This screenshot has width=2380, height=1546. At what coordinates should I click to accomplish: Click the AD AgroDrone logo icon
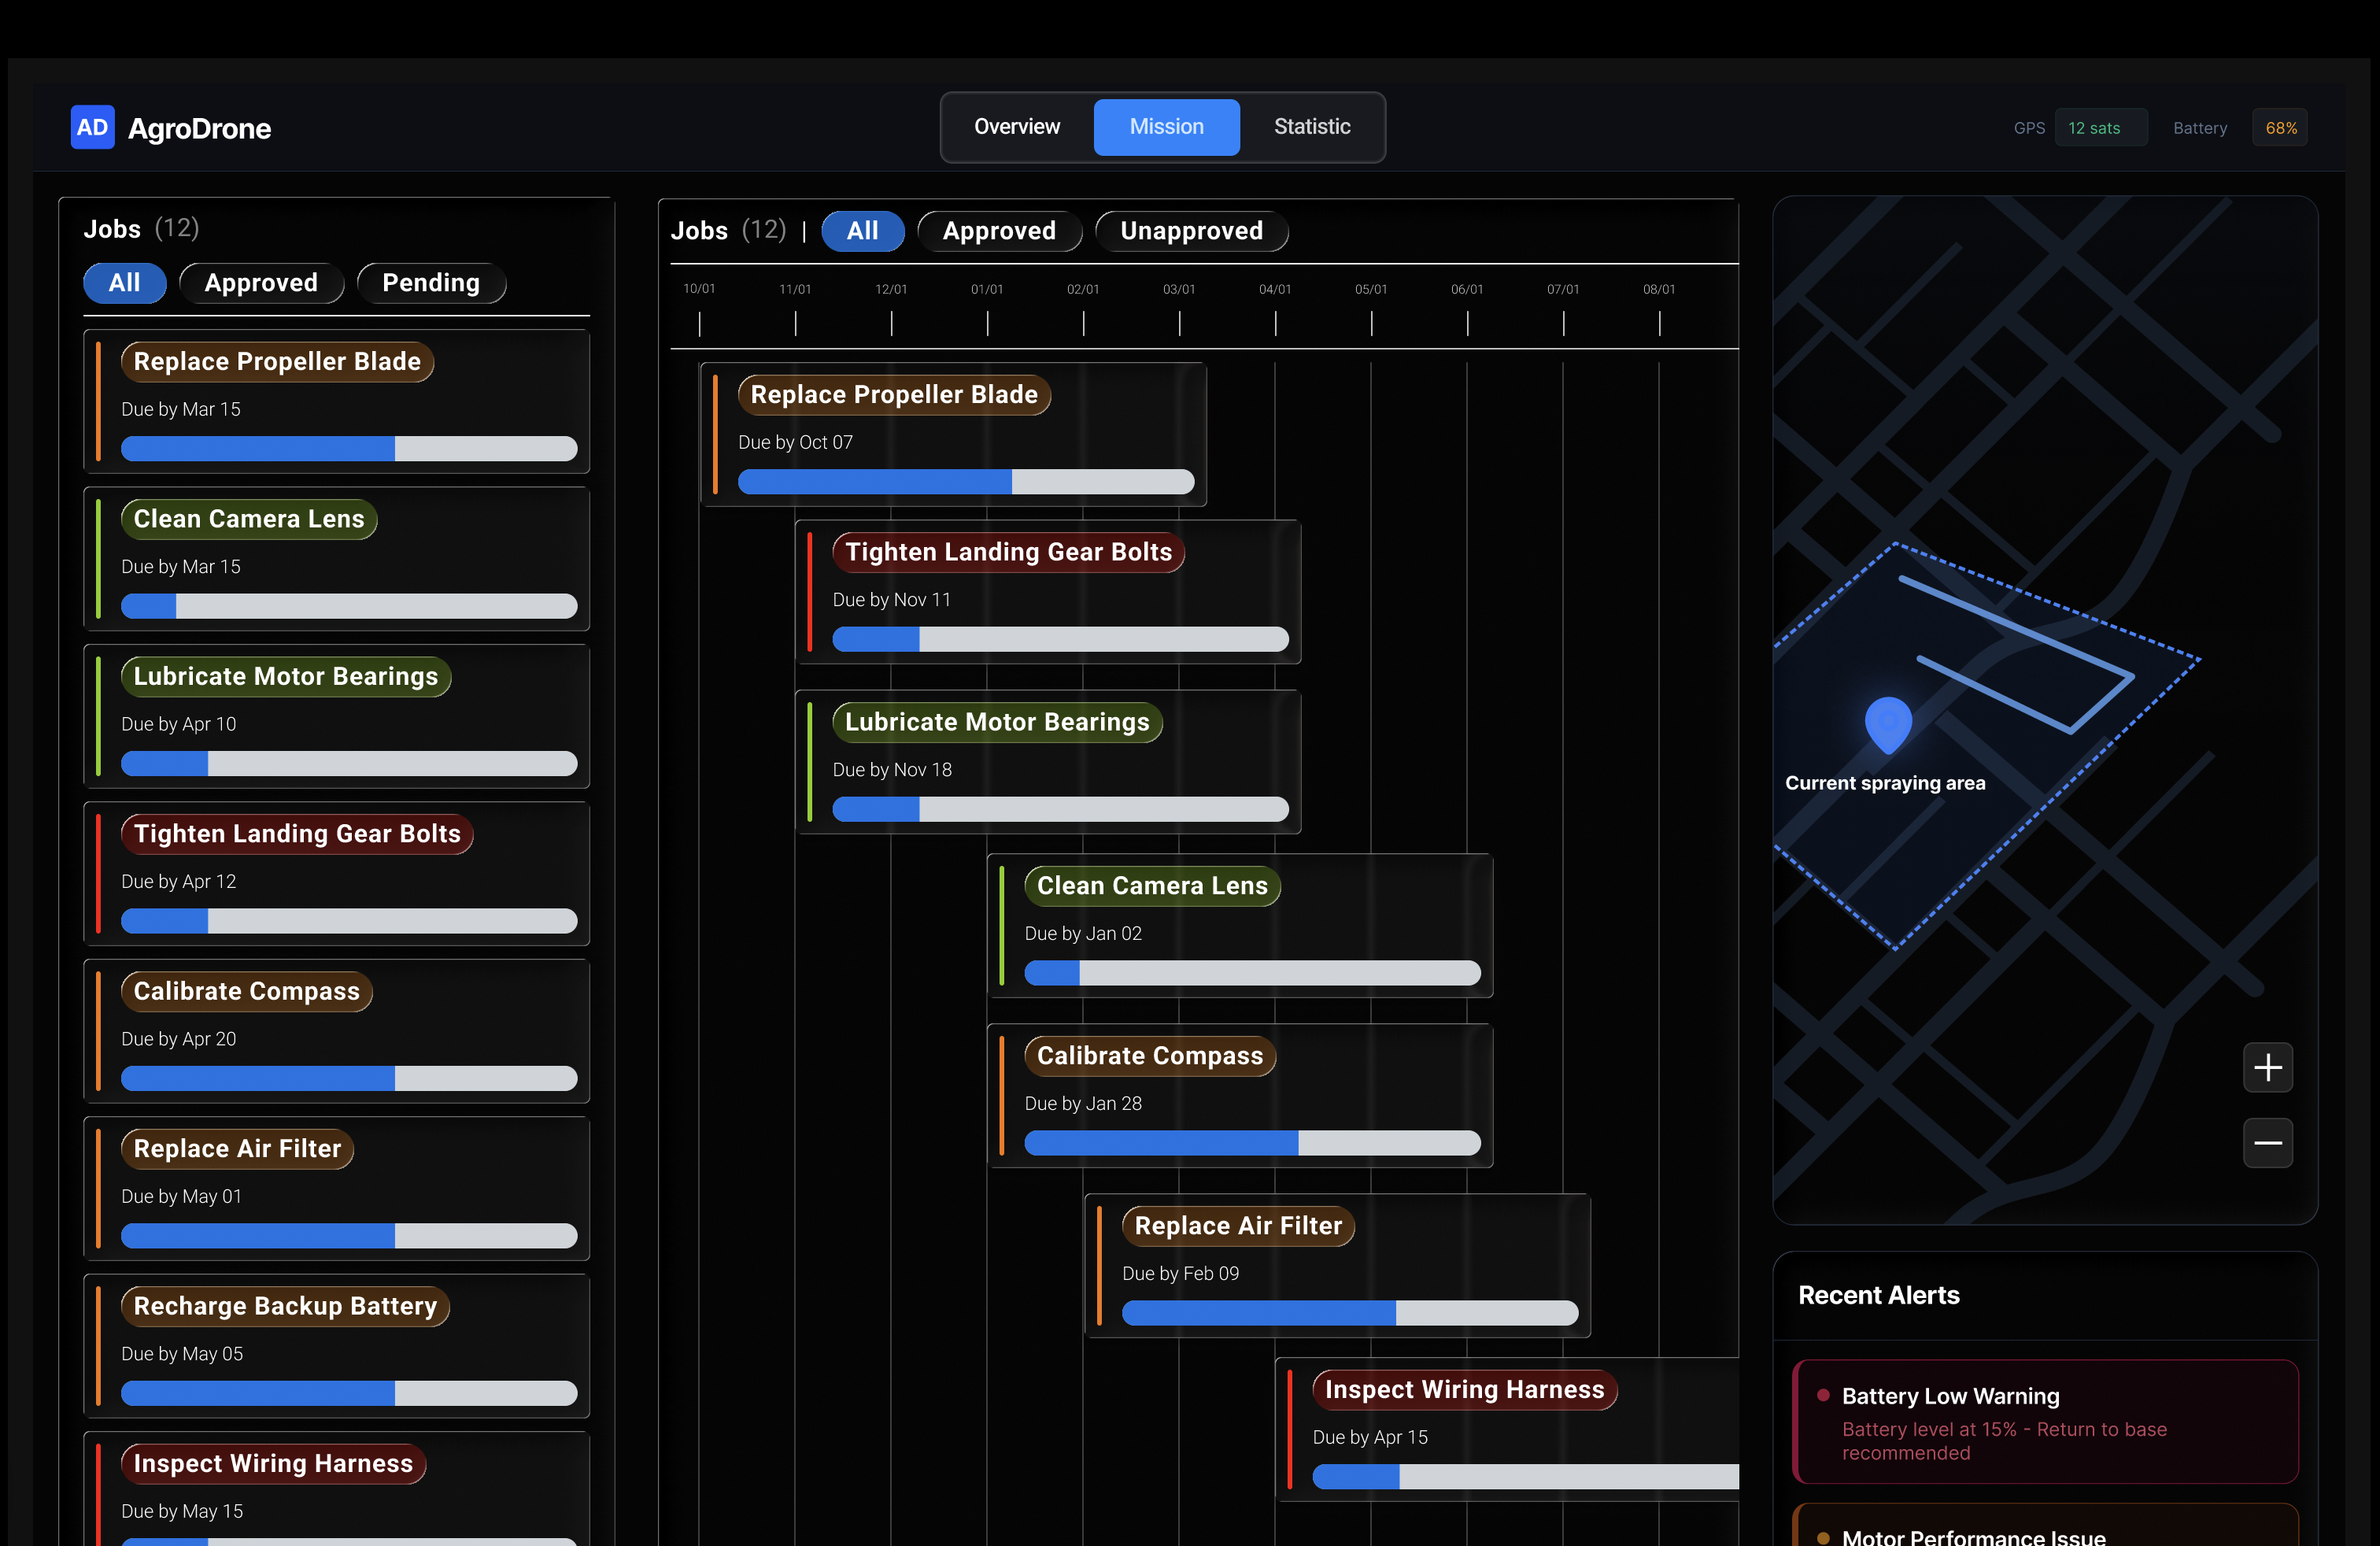click(x=92, y=127)
